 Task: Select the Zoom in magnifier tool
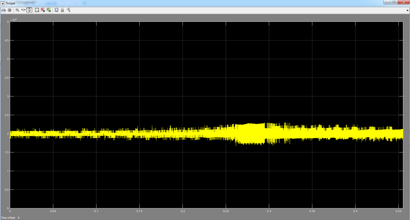coord(17,10)
